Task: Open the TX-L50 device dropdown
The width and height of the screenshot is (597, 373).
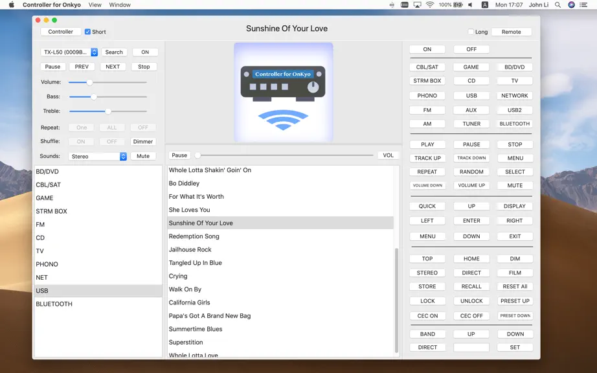Action: pyautogui.click(x=69, y=52)
